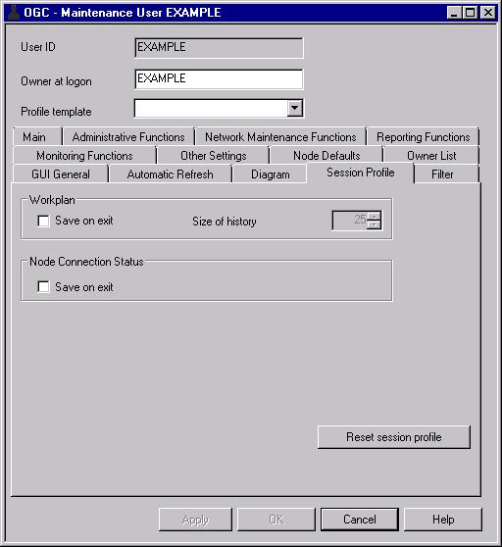The height and width of the screenshot is (547, 502).
Task: Click the Profile template combo box field
Action: tap(219, 108)
